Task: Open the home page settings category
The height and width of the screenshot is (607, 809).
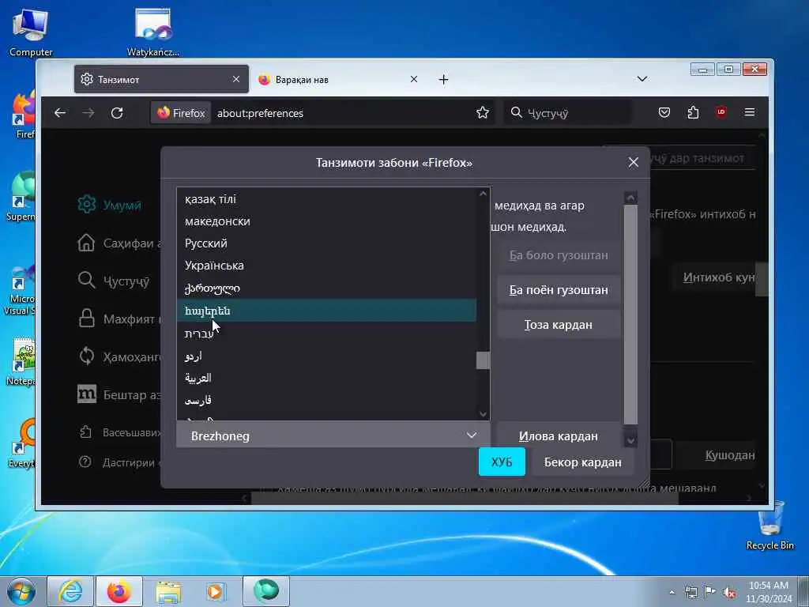Action: (x=119, y=243)
